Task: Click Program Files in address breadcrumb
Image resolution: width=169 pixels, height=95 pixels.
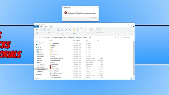Action: (63, 37)
